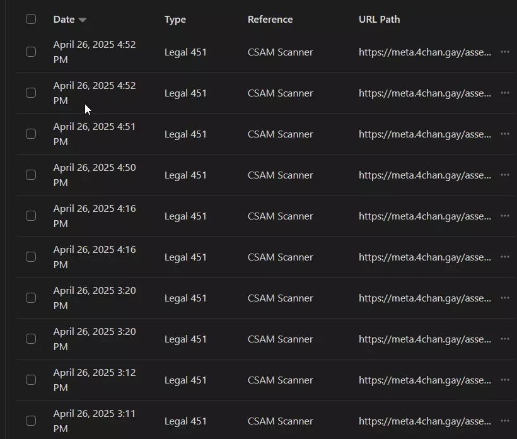The image size is (517, 439).
Task: Open the actions menu on the second 4:16 PM row
Action: (505, 257)
